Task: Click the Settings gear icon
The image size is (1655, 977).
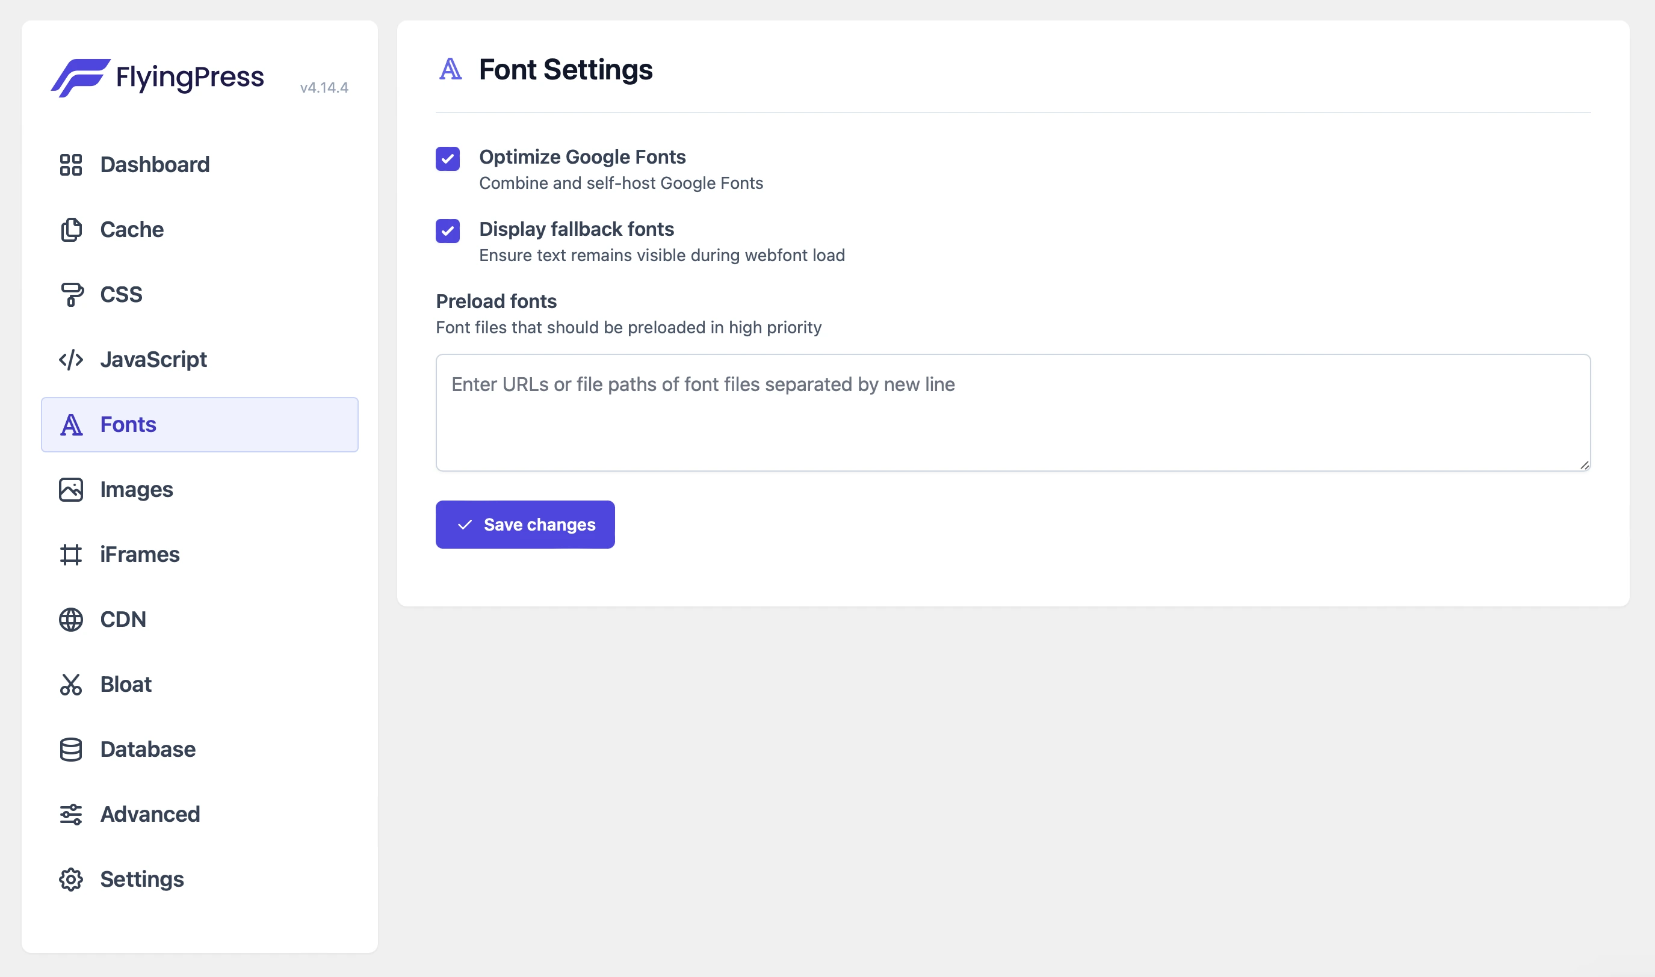Action: pos(70,879)
